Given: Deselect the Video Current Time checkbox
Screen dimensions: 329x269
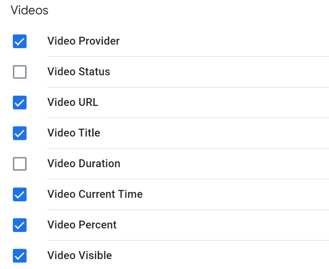Looking at the screenshot, I should pyautogui.click(x=20, y=195).
